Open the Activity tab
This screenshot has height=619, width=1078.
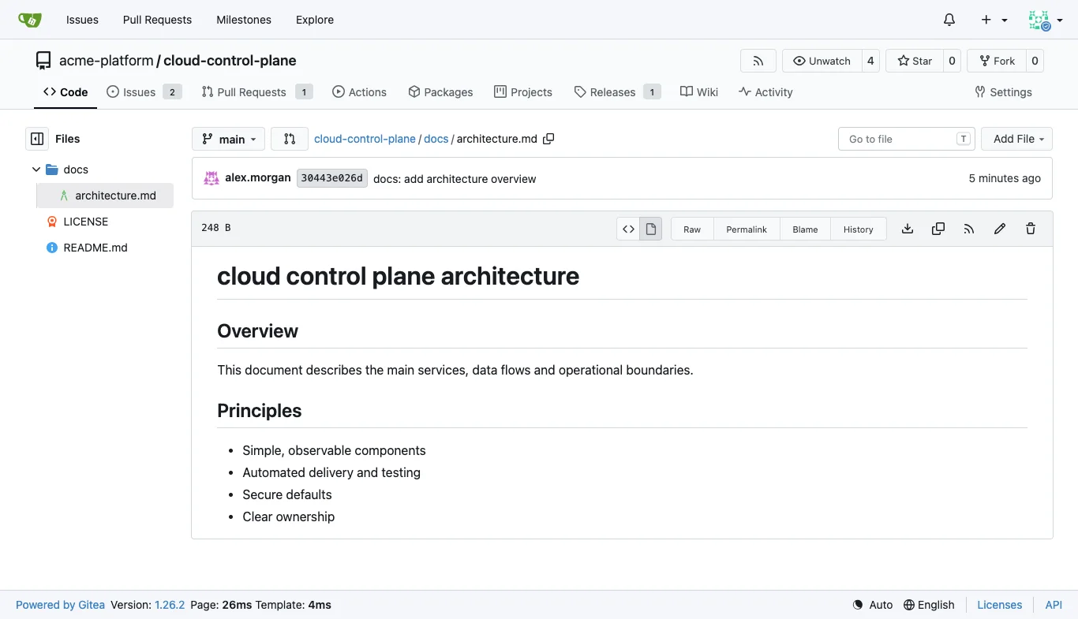(765, 92)
